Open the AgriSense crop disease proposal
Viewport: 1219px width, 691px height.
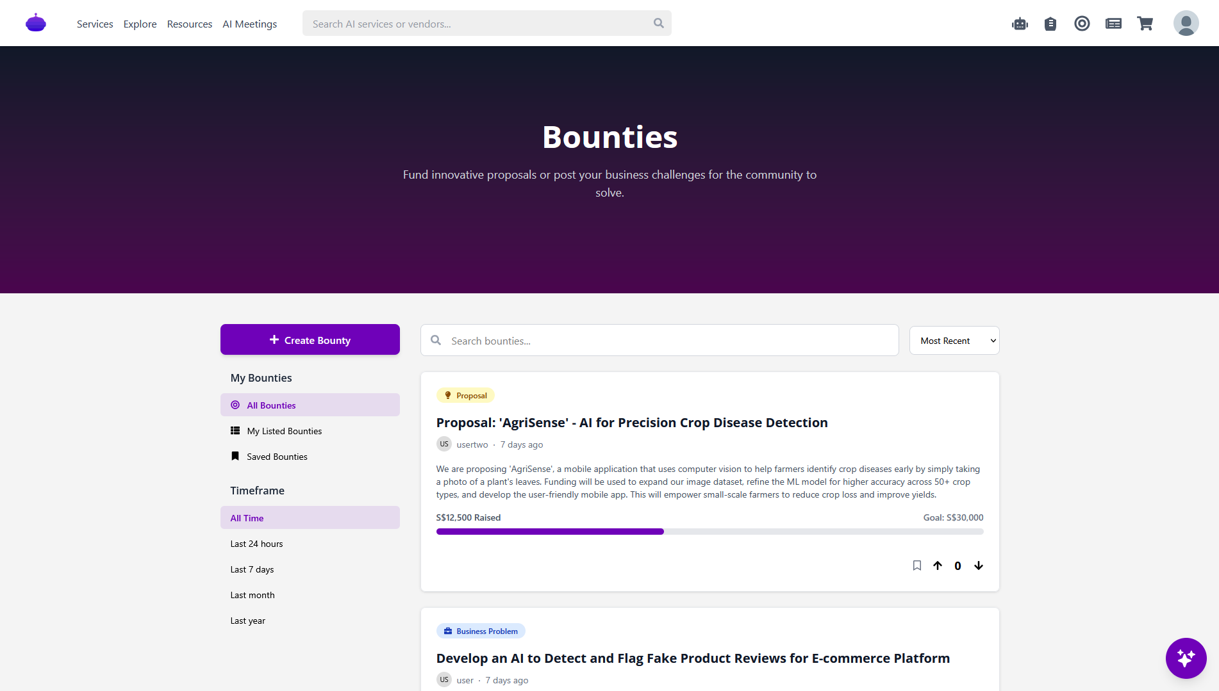(631, 422)
